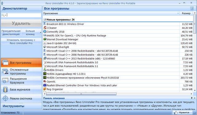
Task: Click the Нравится button label
Action: 184,113
